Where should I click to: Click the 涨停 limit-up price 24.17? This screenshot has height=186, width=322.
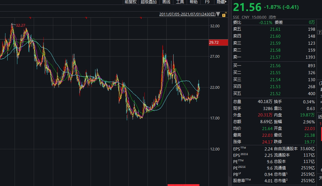pyautogui.click(x=267, y=142)
